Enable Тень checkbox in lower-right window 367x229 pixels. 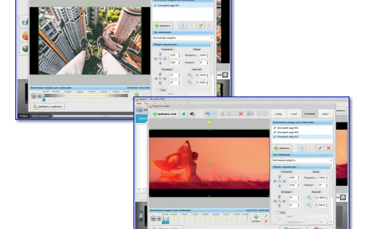[x=277, y=213]
